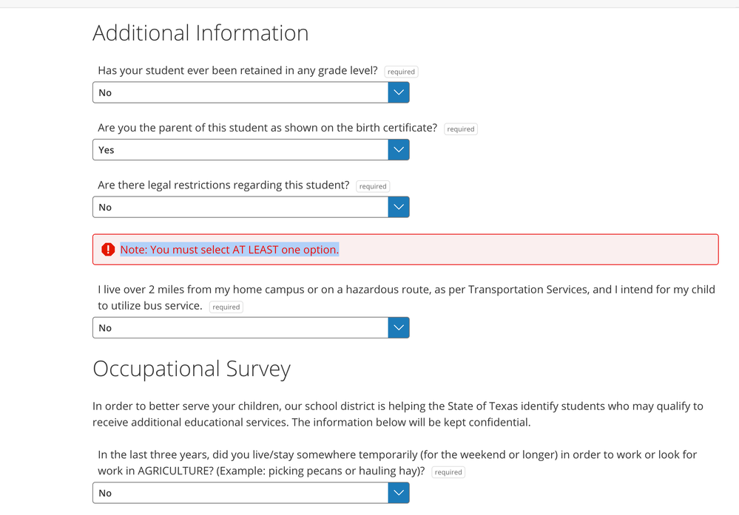Click the 'Occupational Survey' heading
The height and width of the screenshot is (515, 739).
(192, 369)
